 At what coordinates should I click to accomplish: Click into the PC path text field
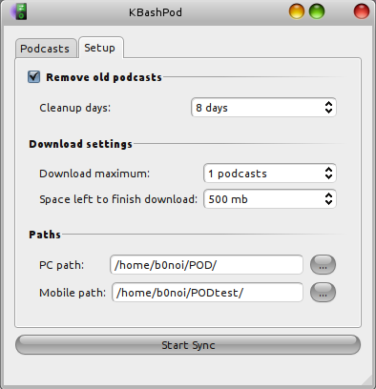pos(206,264)
